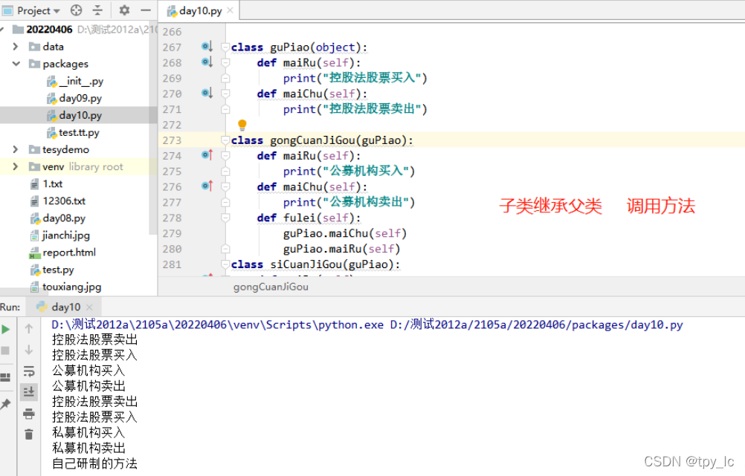This screenshot has width=745, height=476.
Task: Open touxiang.jpg in the project tree
Action: click(71, 287)
